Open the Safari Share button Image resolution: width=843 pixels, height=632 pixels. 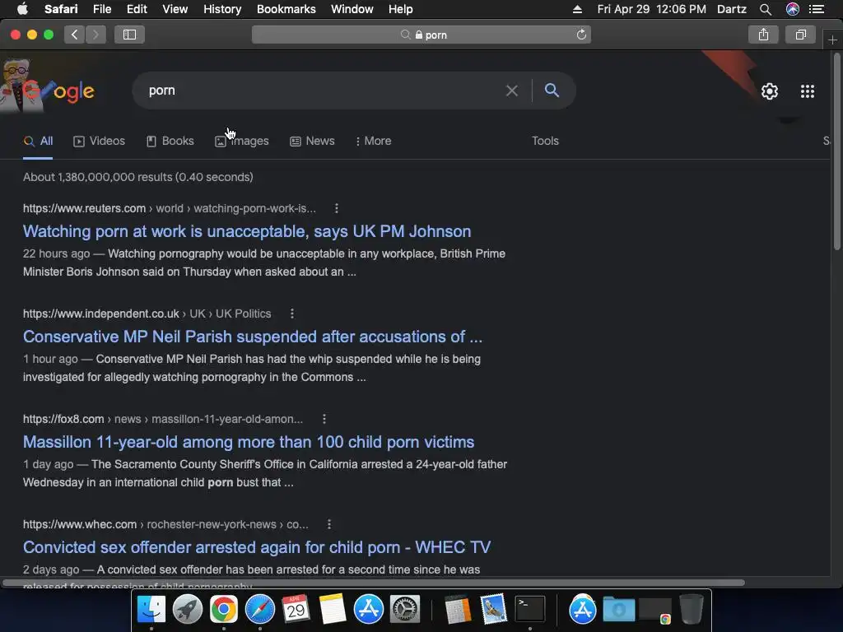pyautogui.click(x=763, y=35)
